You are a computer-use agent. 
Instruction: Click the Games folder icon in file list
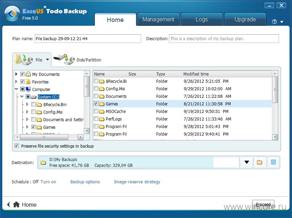pyautogui.click(x=102, y=104)
